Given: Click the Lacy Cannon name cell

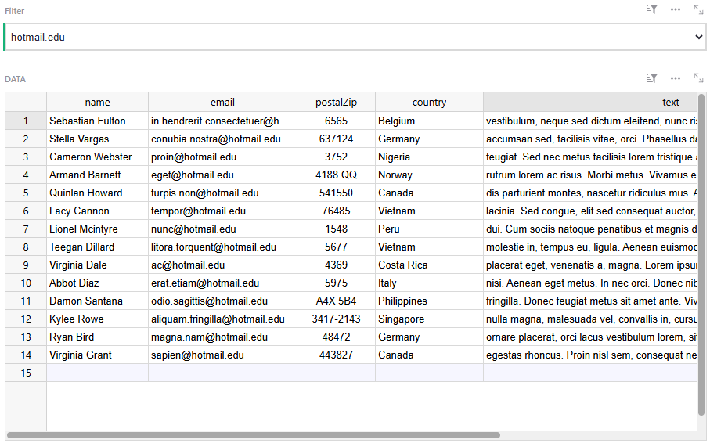Looking at the screenshot, I should pyautogui.click(x=97, y=211).
